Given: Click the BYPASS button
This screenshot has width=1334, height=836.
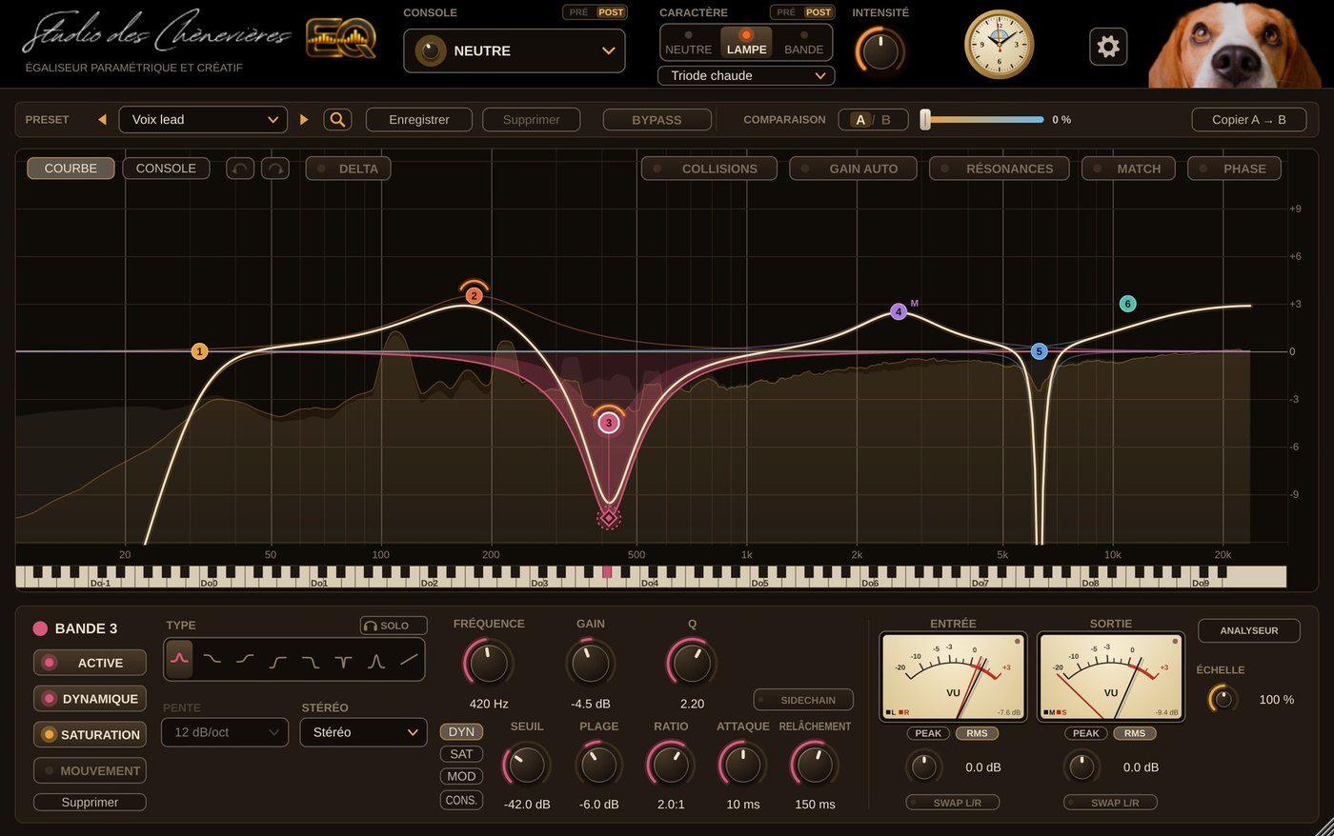Looking at the screenshot, I should point(657,119).
